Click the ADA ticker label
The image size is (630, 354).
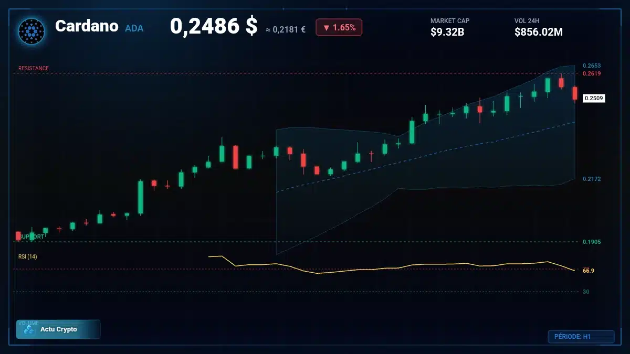pyautogui.click(x=134, y=28)
